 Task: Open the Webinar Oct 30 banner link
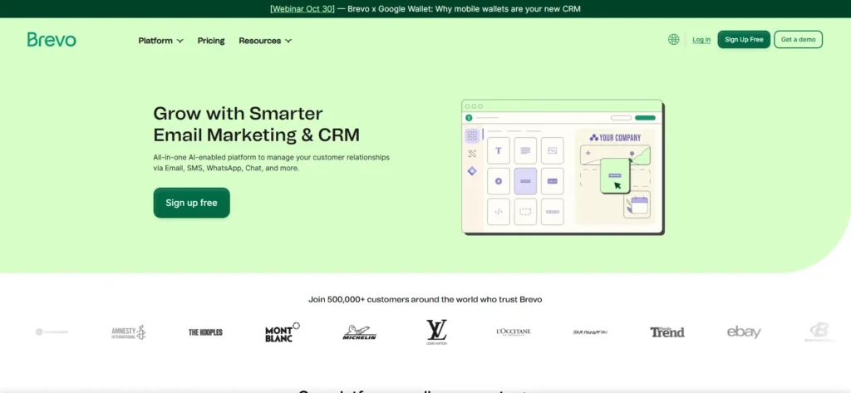point(303,9)
